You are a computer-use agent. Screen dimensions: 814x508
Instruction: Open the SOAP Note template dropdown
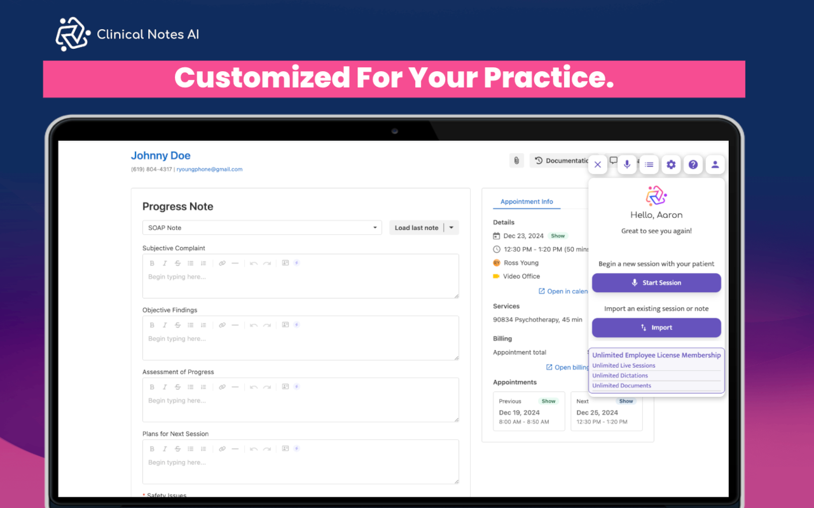click(x=262, y=228)
